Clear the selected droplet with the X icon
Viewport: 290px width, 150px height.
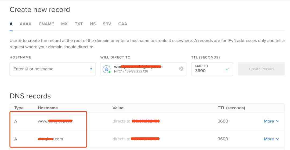click(x=181, y=69)
